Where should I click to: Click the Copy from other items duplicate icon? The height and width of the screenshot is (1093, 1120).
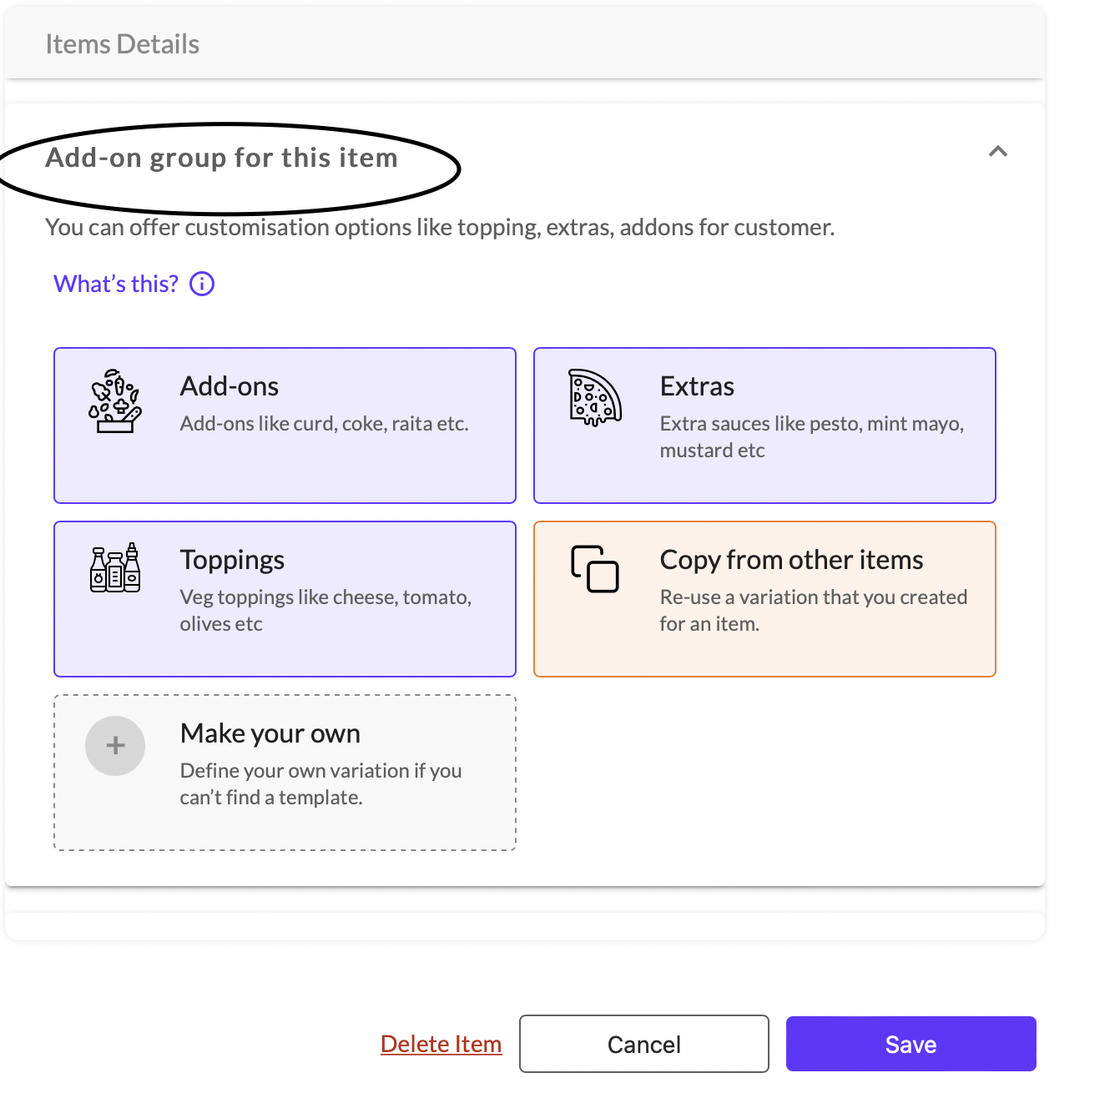click(595, 569)
